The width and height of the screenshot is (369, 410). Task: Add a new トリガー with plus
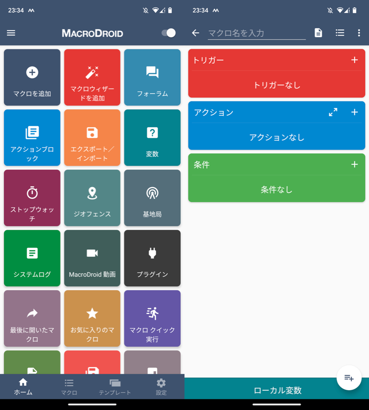pyautogui.click(x=354, y=59)
